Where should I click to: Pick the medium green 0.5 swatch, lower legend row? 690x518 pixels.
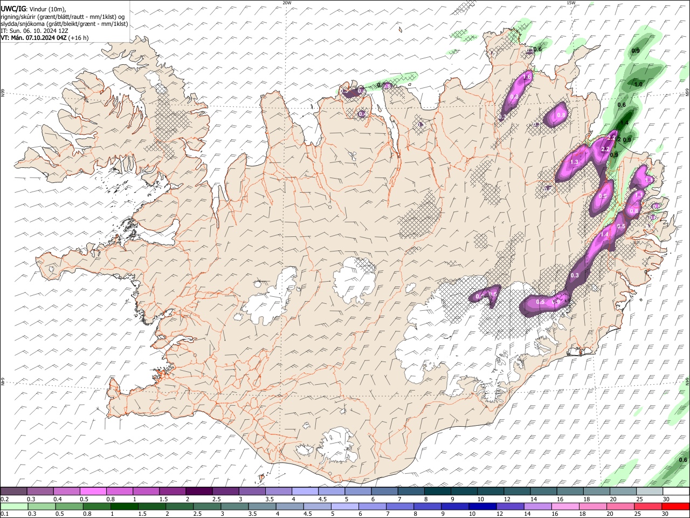click(x=70, y=507)
